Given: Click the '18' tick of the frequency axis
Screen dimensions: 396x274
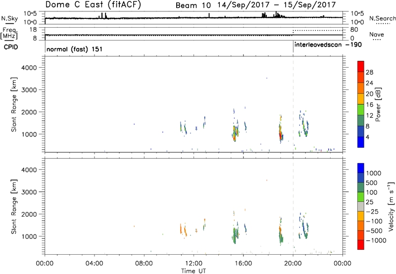Looking at the screenshot, I should click(33, 30).
